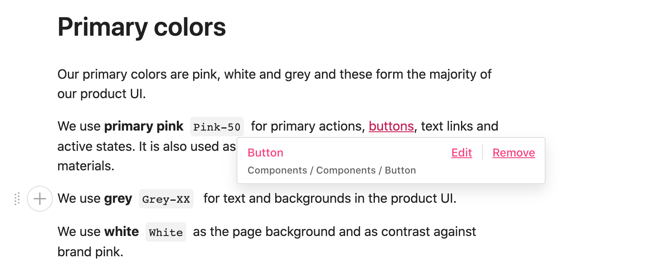Viewport: 648px width, 266px height.
Task: Select the Grey-XX code token
Action: coord(166,199)
